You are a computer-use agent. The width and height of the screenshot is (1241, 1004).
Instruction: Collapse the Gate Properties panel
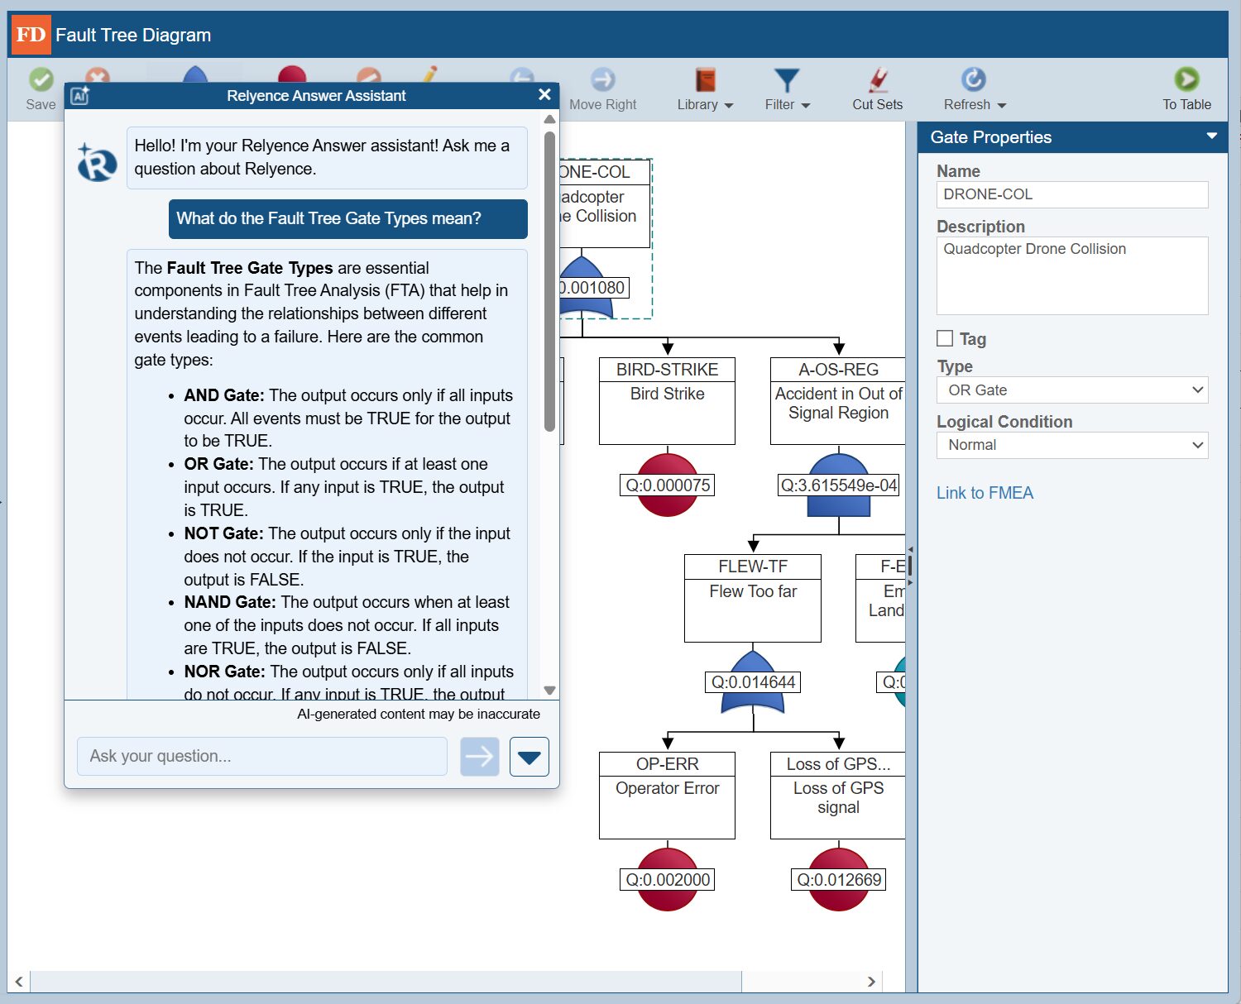click(x=1213, y=136)
